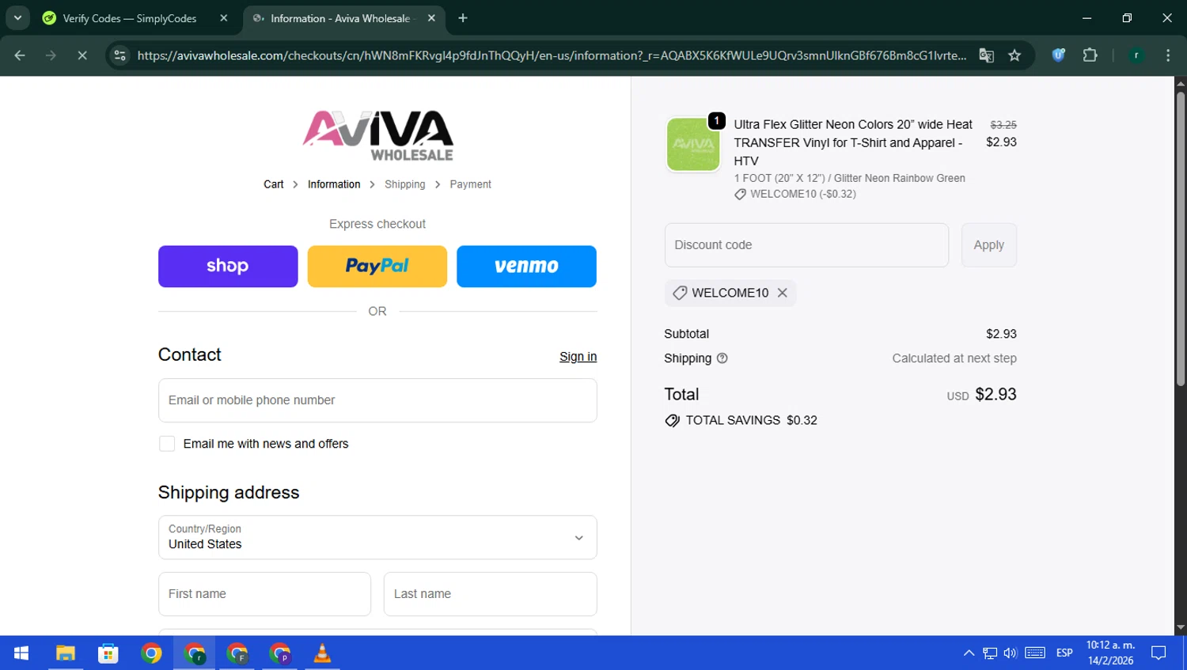Click the WELCOME10 tag icon
This screenshot has width=1187, height=670.
[x=680, y=293]
